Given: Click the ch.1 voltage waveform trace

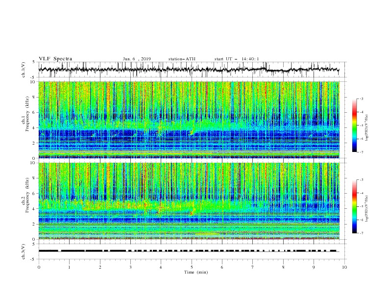Looking at the screenshot, I should pyautogui.click(x=189, y=70).
